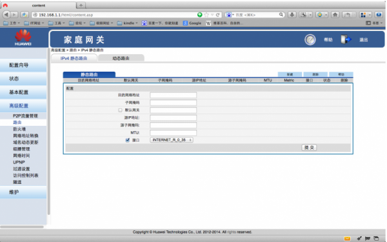Viewport: 387px width, 242px height.
Task: Select UPNP in the sidebar submenu
Action: click(19, 162)
